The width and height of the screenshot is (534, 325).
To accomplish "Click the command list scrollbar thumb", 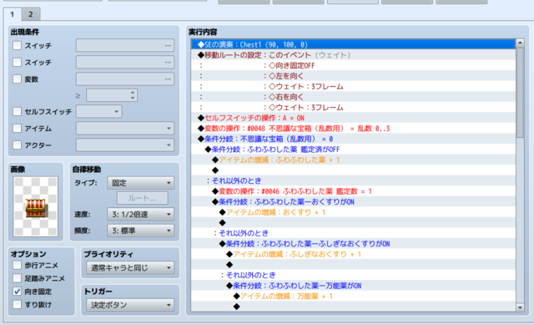I will (x=520, y=92).
